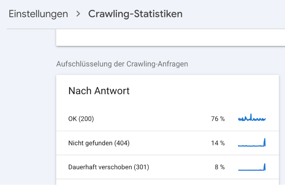Click the tall spike in the OK sparkline
This screenshot has height=189, width=285.
tap(251, 117)
